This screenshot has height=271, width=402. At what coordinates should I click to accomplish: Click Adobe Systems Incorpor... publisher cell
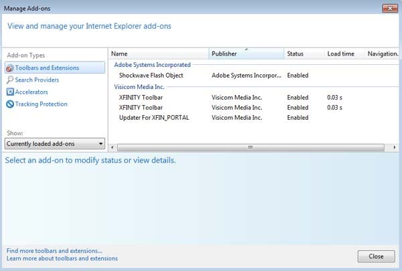click(247, 76)
